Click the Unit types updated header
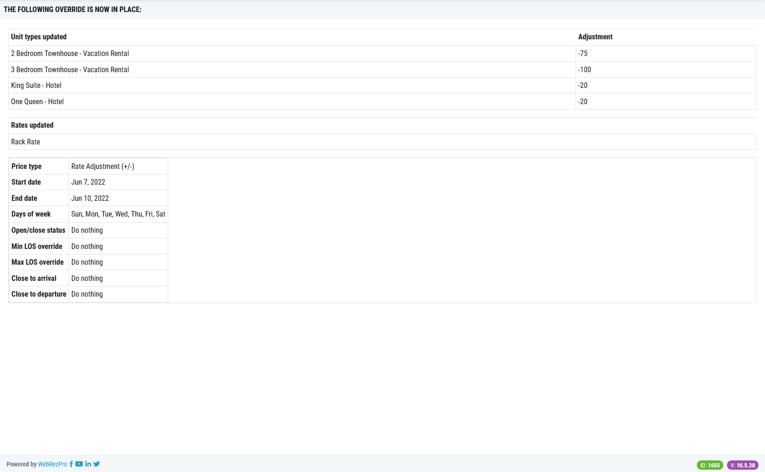Screen dimensions: 765x472 tap(39, 37)
